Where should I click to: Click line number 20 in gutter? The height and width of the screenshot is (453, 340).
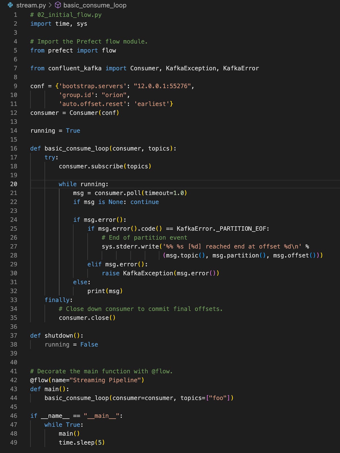click(14, 184)
